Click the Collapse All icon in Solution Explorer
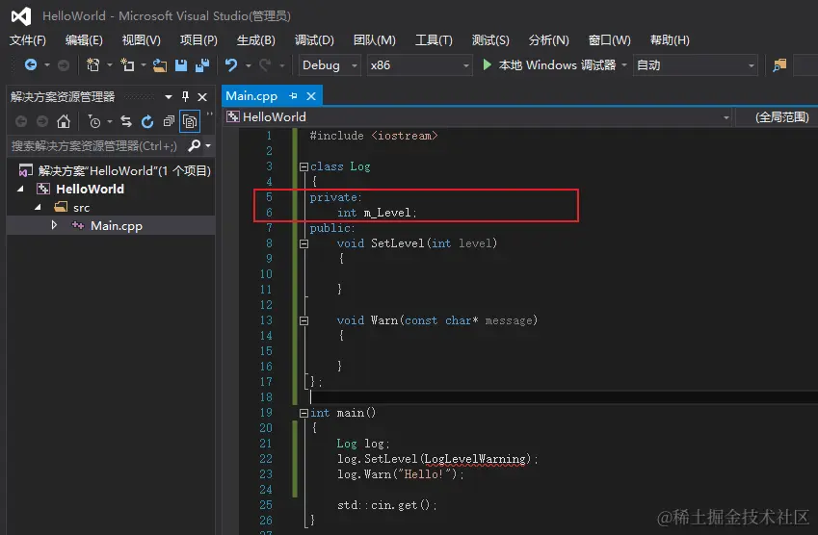Screen dimensions: 818x535 (169, 121)
